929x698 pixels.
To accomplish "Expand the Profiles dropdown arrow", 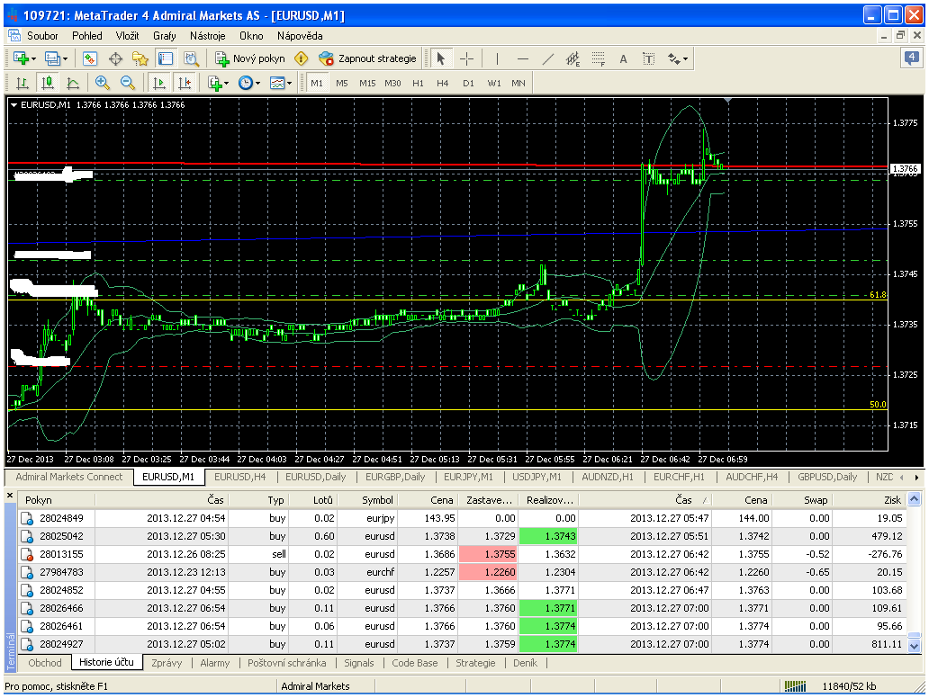I will tap(65, 58).
